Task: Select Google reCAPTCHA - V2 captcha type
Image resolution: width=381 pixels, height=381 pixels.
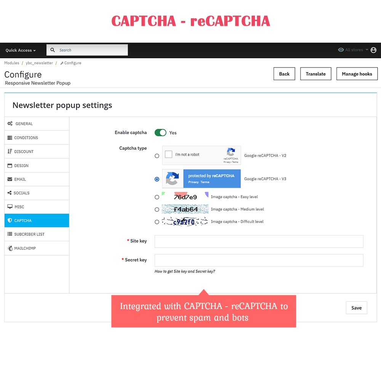Action: point(157,155)
